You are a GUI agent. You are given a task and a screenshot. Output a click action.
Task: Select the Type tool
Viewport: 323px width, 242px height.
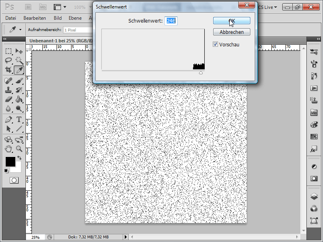pos(19,119)
